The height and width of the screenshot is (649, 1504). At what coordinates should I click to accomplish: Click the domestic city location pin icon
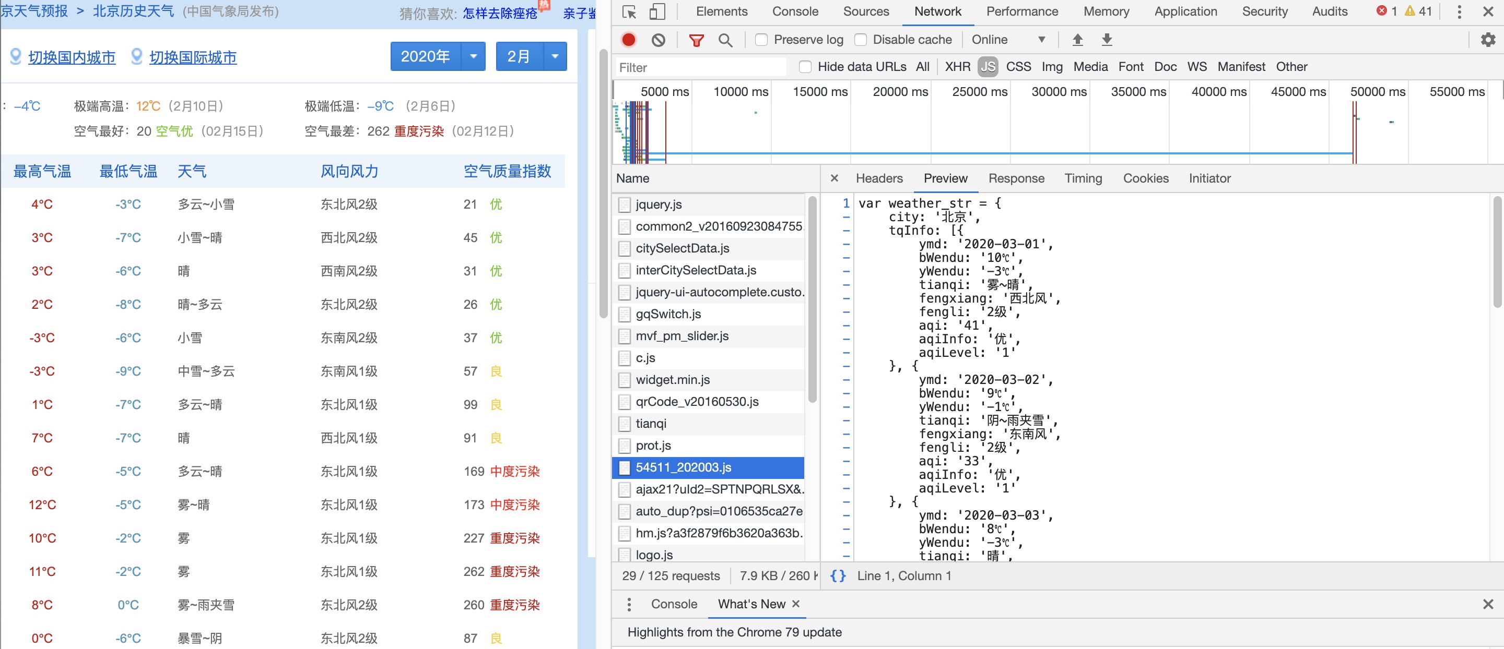(x=16, y=56)
